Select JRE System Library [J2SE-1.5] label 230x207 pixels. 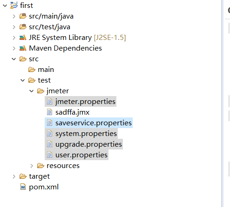click(x=77, y=38)
